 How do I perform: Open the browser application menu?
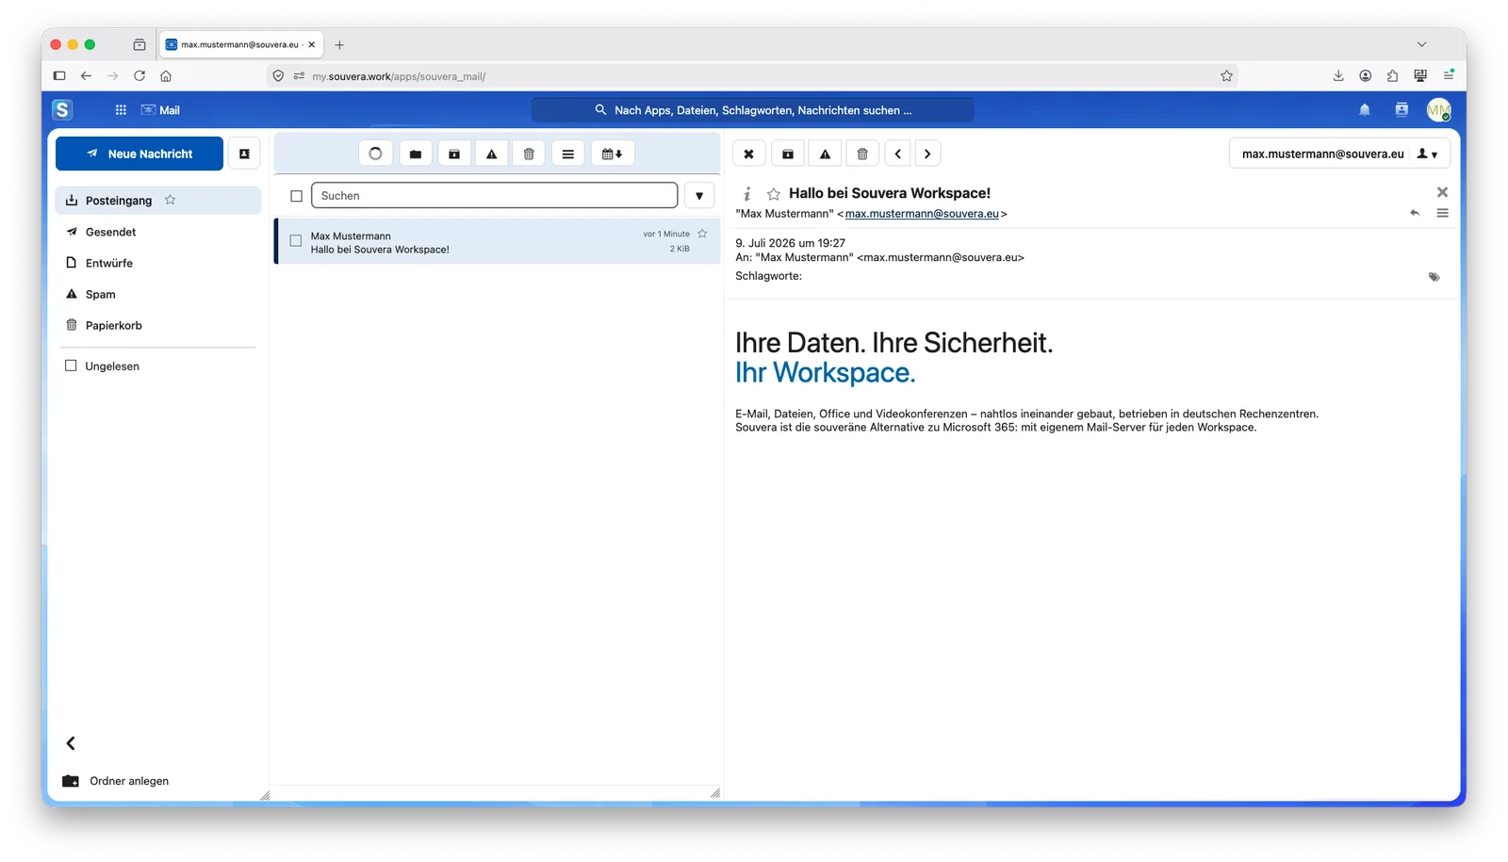[1449, 75]
